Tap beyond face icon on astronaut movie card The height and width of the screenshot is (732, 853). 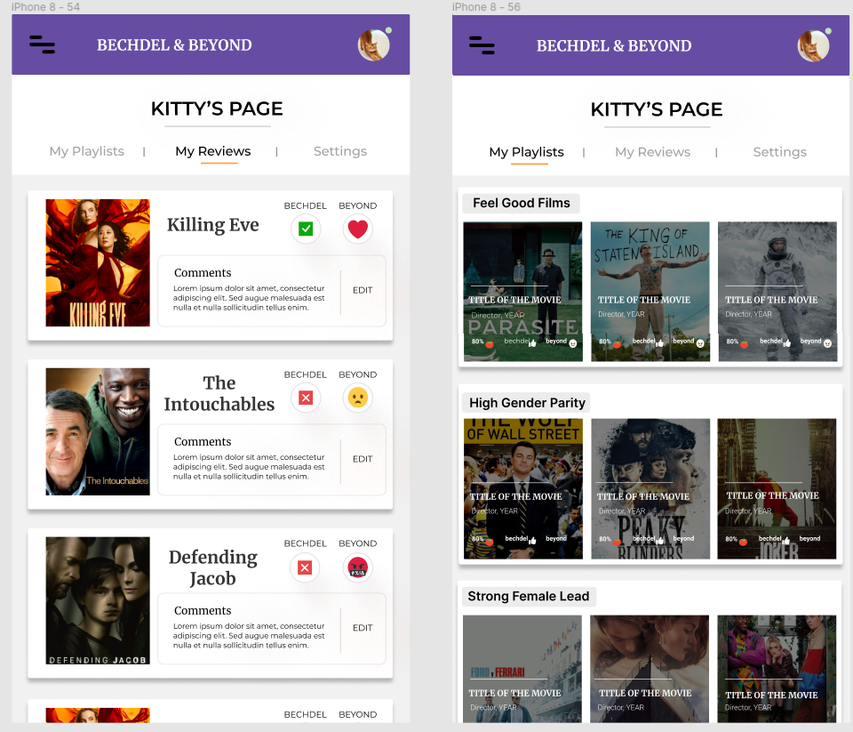(x=827, y=343)
